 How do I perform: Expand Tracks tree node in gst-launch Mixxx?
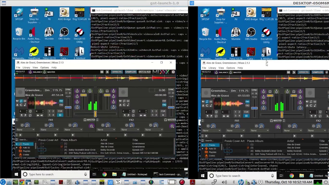pyautogui.click(x=17, y=144)
